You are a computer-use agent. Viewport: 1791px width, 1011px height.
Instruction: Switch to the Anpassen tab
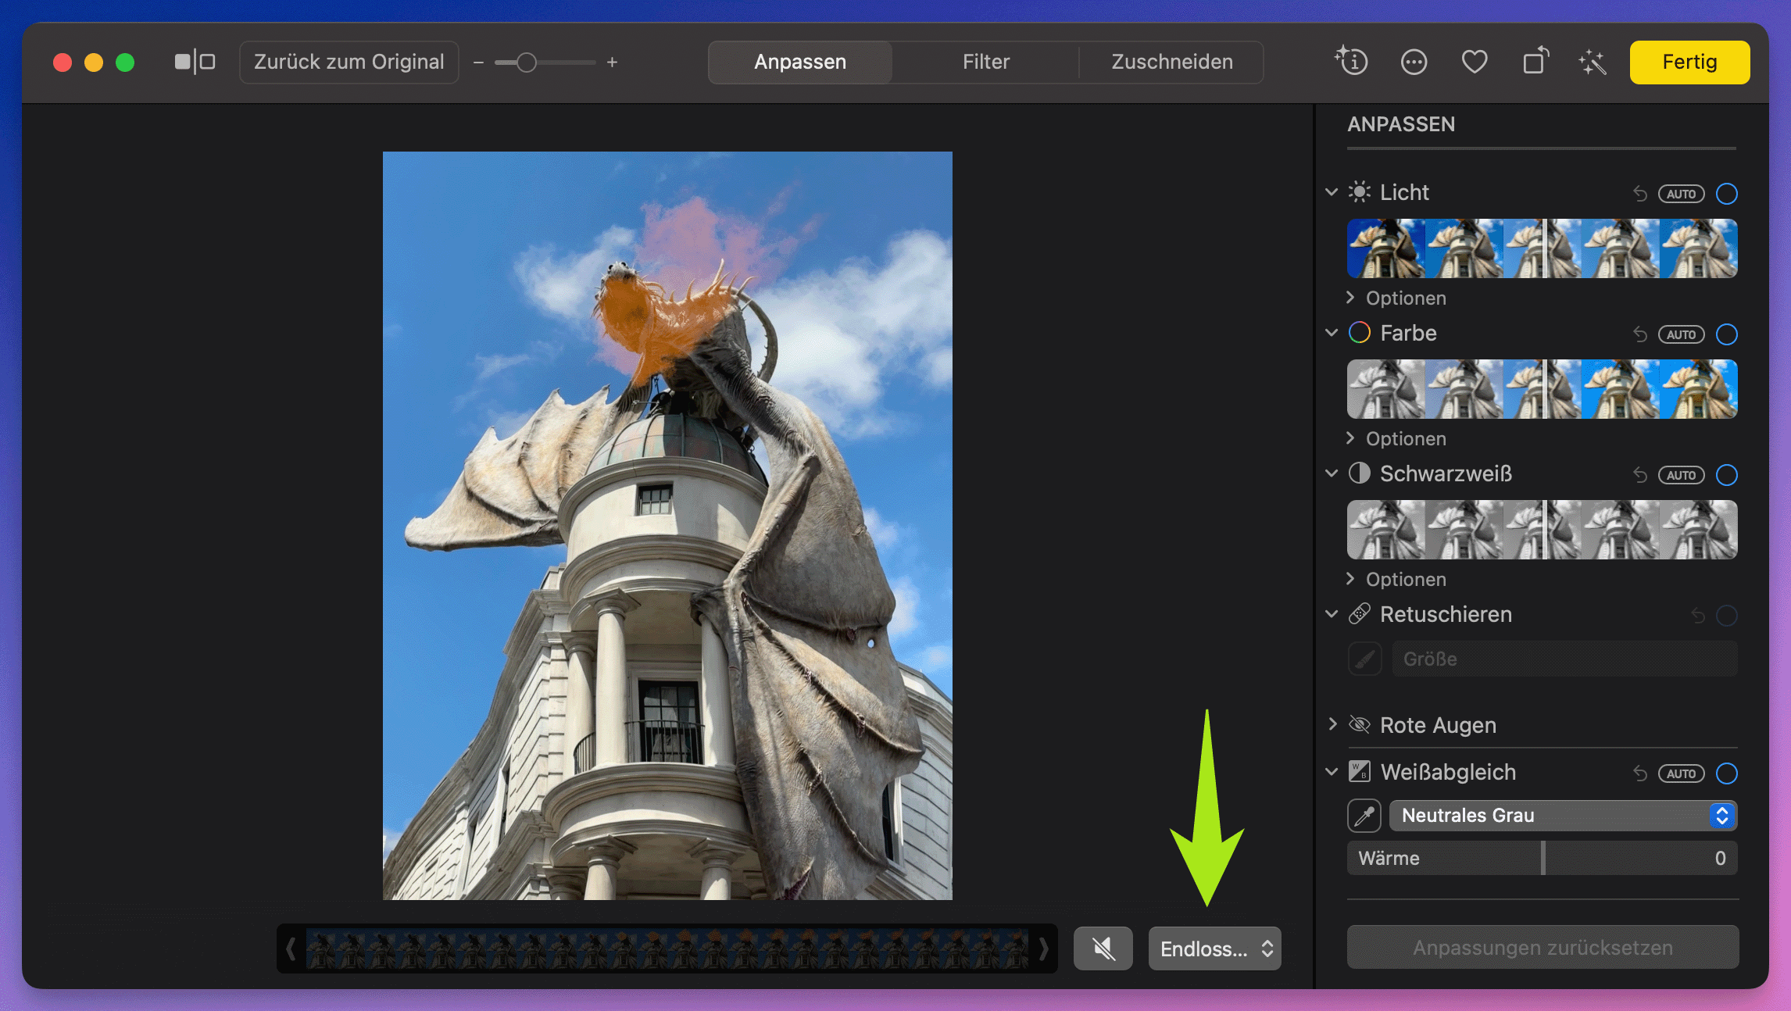(x=800, y=62)
